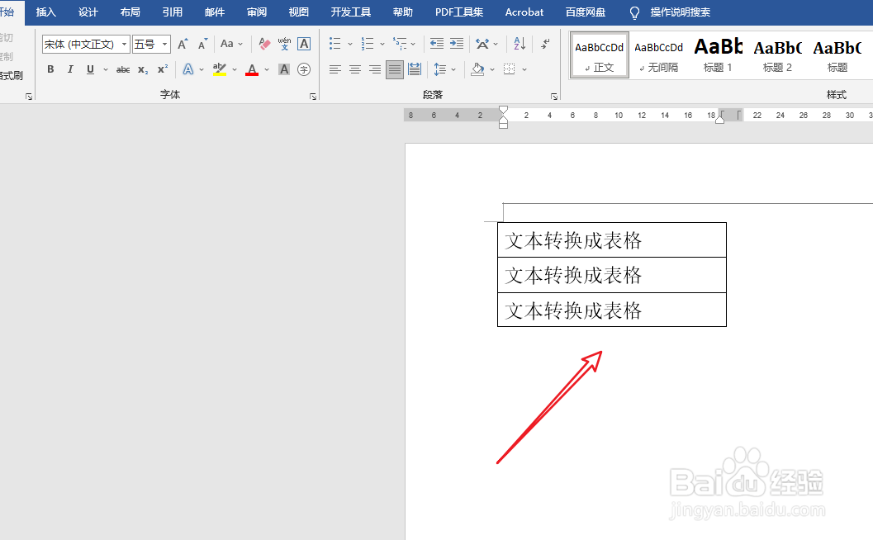Open the line spacing dropdown
The width and height of the screenshot is (873, 540).
tap(452, 69)
